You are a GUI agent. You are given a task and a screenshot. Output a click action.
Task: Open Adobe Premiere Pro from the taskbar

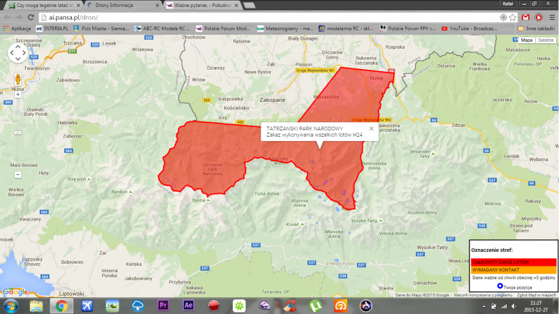pyautogui.click(x=163, y=306)
